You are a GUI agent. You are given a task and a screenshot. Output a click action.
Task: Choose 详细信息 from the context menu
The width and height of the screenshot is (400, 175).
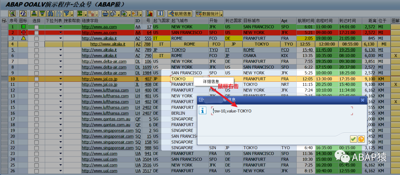(211, 81)
